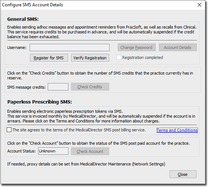Click the General SMS heading
The height and width of the screenshot is (187, 208).
coord(23,19)
